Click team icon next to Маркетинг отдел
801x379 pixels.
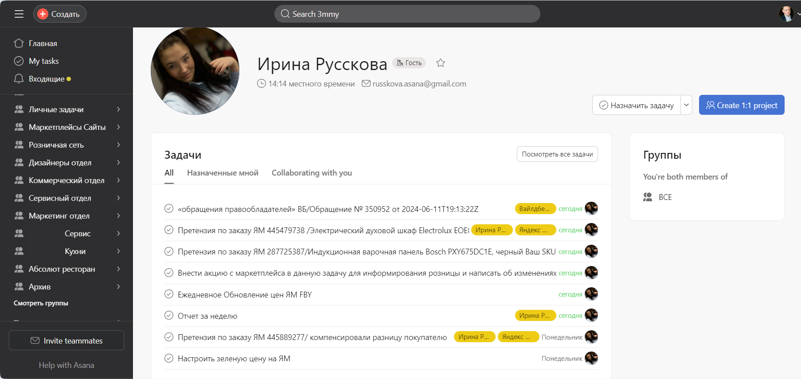[x=19, y=216]
